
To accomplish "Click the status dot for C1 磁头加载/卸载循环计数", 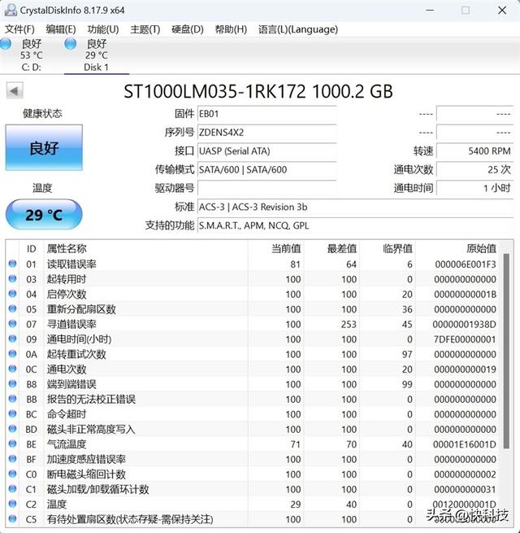I will (12, 488).
